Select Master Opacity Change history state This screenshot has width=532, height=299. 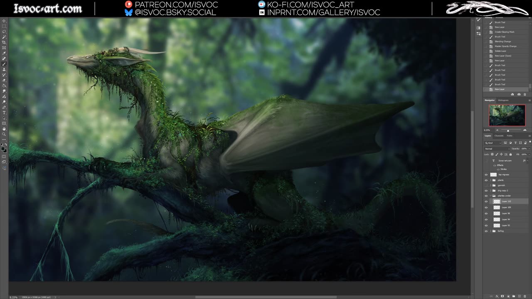(x=506, y=46)
